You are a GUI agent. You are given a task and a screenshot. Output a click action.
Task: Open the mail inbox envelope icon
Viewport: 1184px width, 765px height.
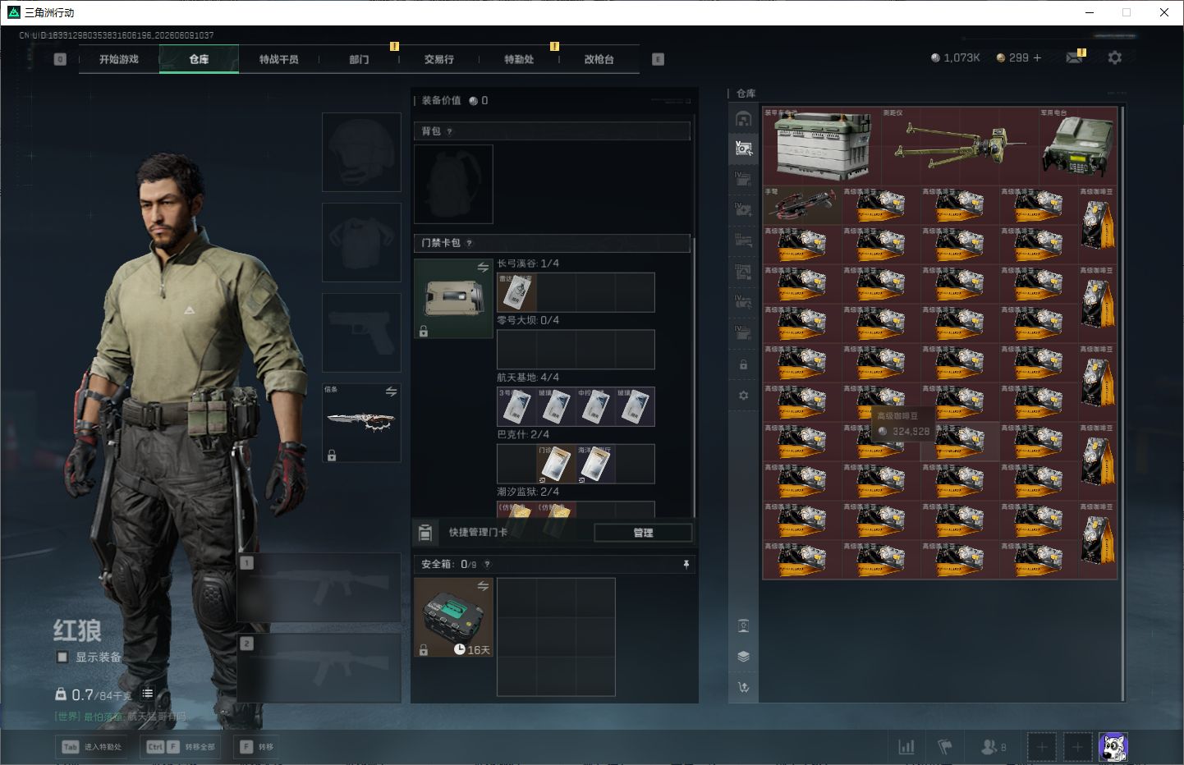coord(1074,57)
